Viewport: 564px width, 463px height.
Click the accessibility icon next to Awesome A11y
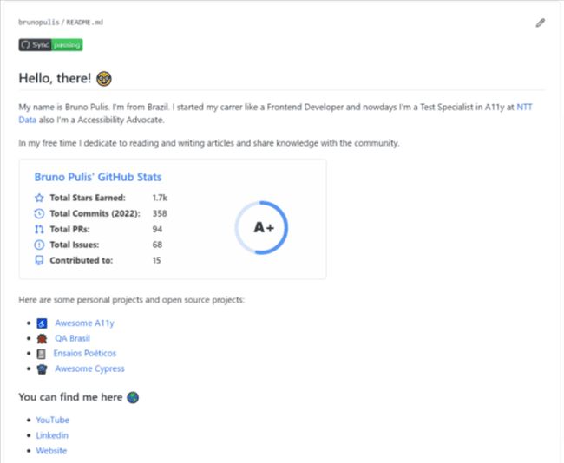(x=42, y=323)
